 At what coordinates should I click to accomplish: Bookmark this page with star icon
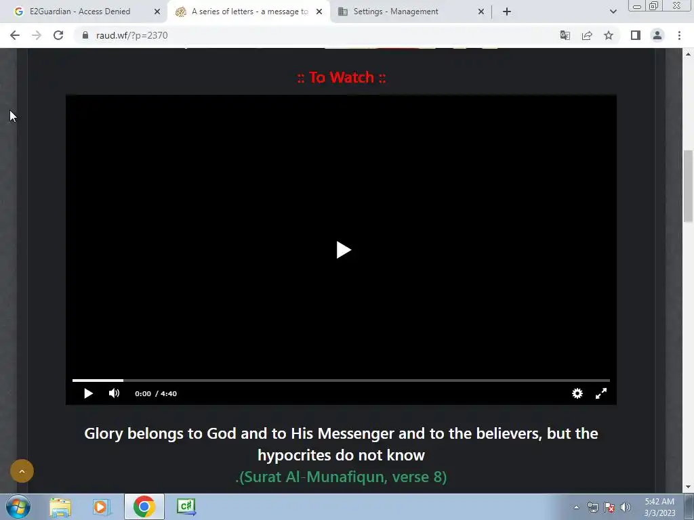coord(609,35)
